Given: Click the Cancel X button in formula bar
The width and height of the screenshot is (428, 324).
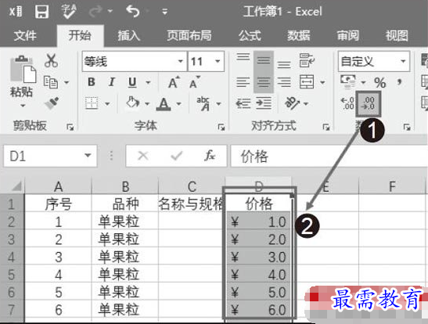Looking at the screenshot, I should [x=143, y=157].
